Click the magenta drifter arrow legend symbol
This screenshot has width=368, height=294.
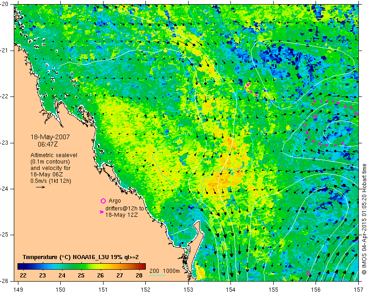[x=101, y=212]
